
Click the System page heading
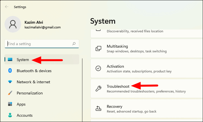point(103,21)
